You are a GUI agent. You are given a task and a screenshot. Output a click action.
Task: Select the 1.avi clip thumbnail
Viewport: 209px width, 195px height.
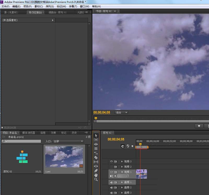64,157
